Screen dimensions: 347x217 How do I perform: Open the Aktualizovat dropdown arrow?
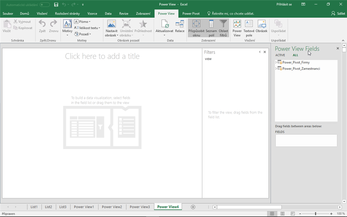click(x=164, y=35)
